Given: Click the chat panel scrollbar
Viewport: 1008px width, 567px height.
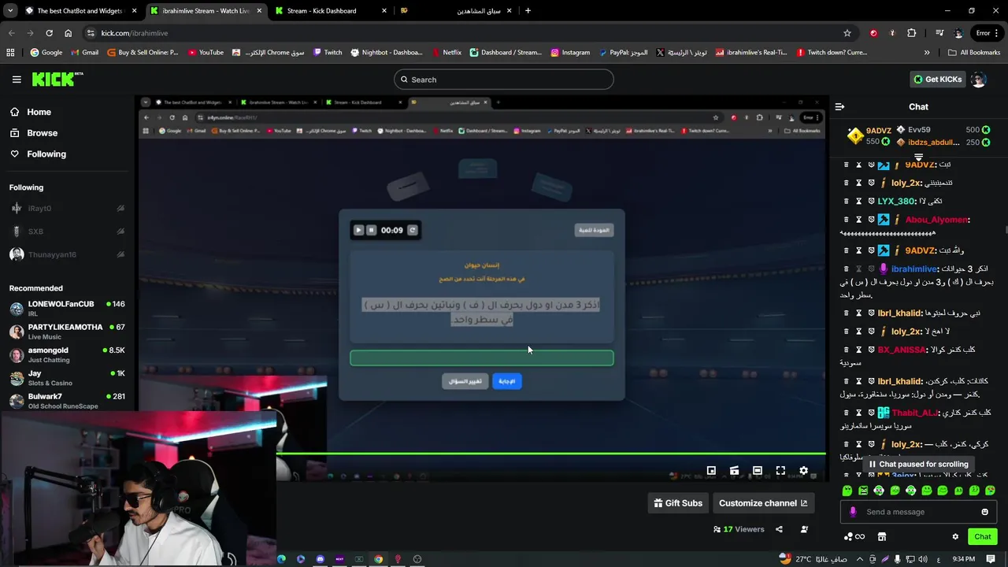Looking at the screenshot, I should coord(1006,230).
